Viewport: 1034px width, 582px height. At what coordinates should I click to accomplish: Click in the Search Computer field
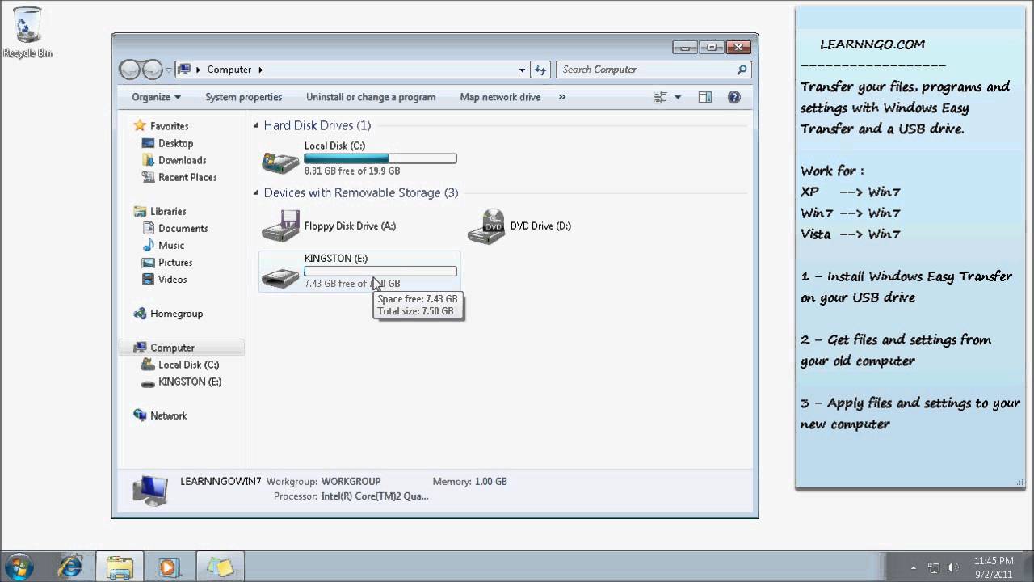[646, 70]
